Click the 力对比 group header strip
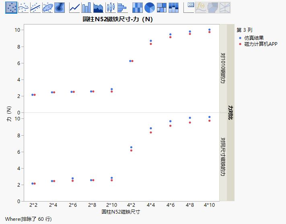The width and height of the screenshot is (286, 224). click(230, 112)
